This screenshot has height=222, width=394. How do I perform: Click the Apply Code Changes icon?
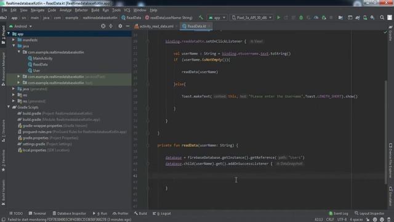coord(294,18)
